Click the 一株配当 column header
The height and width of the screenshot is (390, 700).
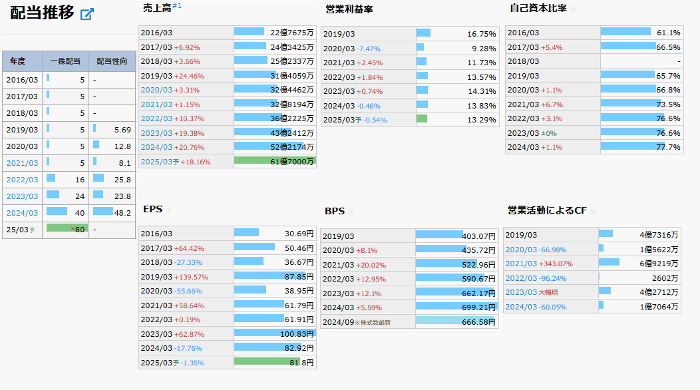65,61
